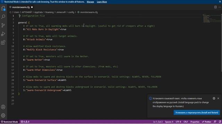This screenshot has width=222, height=124.
Task: Click the "Attack Animals"=true line
Action: (38, 40)
